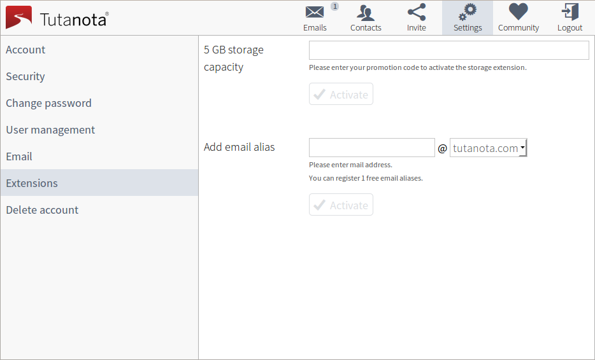Select Change password in the sidebar
This screenshot has width=595, height=360.
pos(99,103)
